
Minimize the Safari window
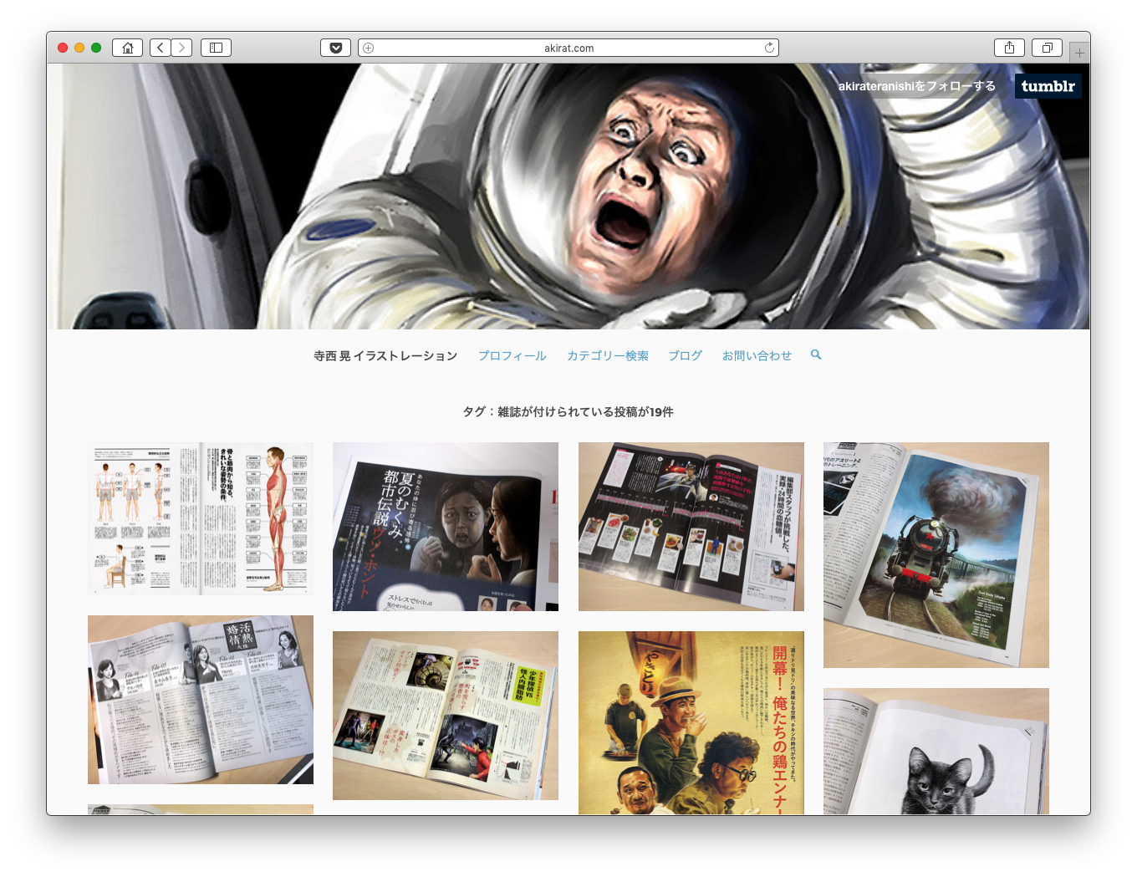pos(79,48)
